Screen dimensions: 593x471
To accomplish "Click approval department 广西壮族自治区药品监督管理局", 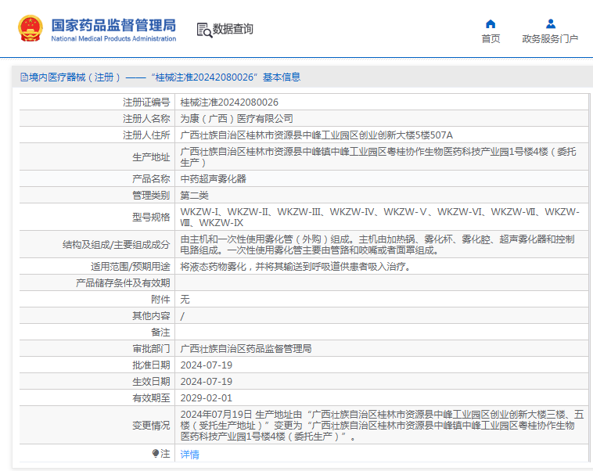I will [246, 348].
